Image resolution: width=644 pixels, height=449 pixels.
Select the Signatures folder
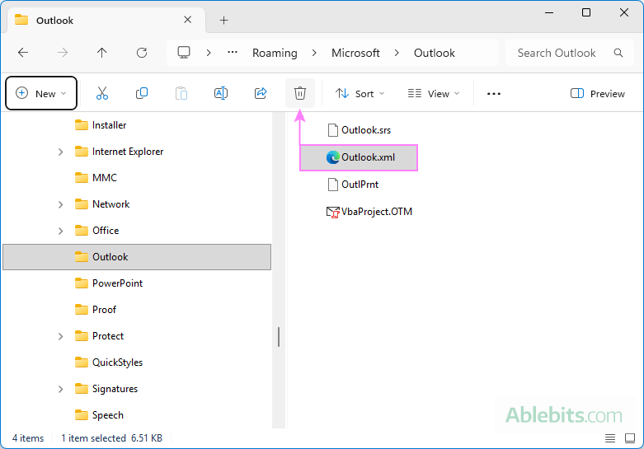click(x=115, y=389)
